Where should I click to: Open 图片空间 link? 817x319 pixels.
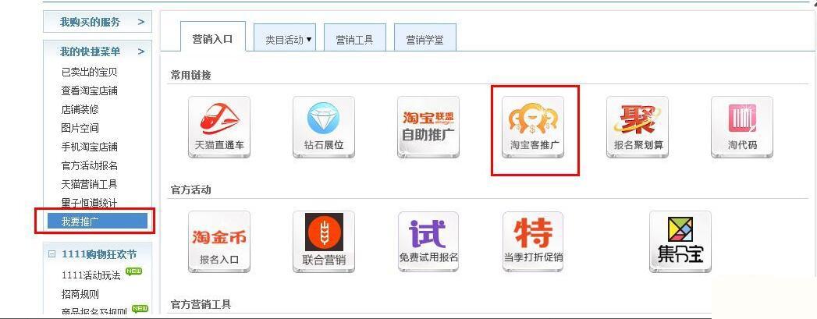(x=80, y=128)
